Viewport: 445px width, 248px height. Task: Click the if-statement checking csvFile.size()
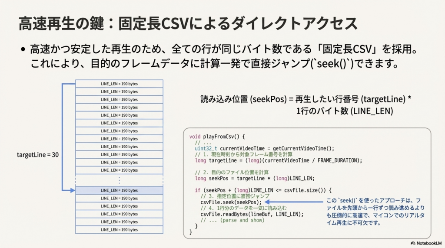pos(263,190)
